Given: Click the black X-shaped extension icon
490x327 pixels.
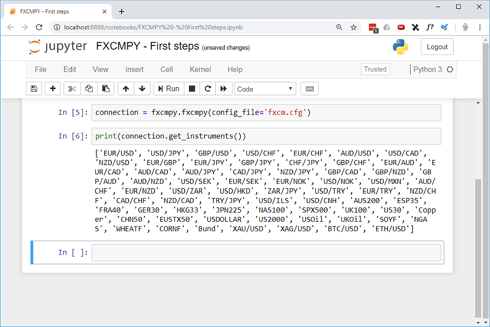Looking at the screenshot, I should tap(415, 27).
